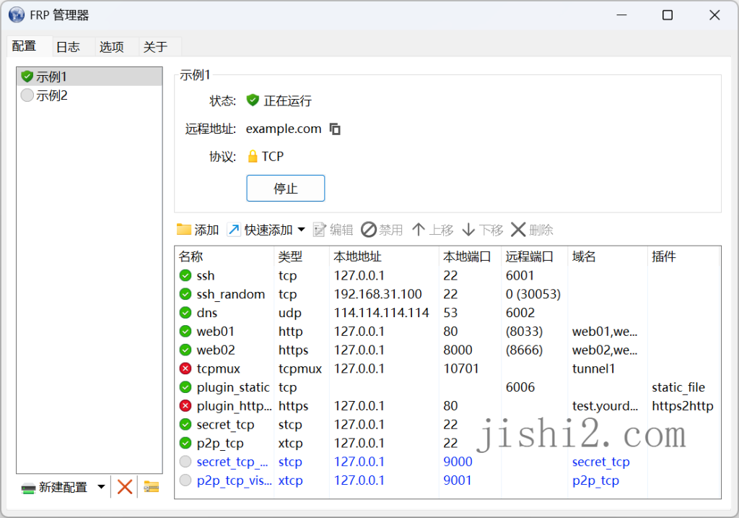Click the 添加 folder toolbar button
The width and height of the screenshot is (739, 518).
coord(198,230)
